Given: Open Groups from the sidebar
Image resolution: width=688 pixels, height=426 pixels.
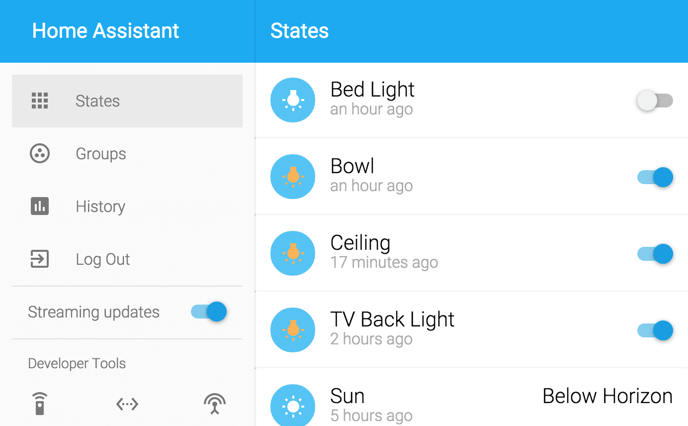Looking at the screenshot, I should tap(100, 154).
